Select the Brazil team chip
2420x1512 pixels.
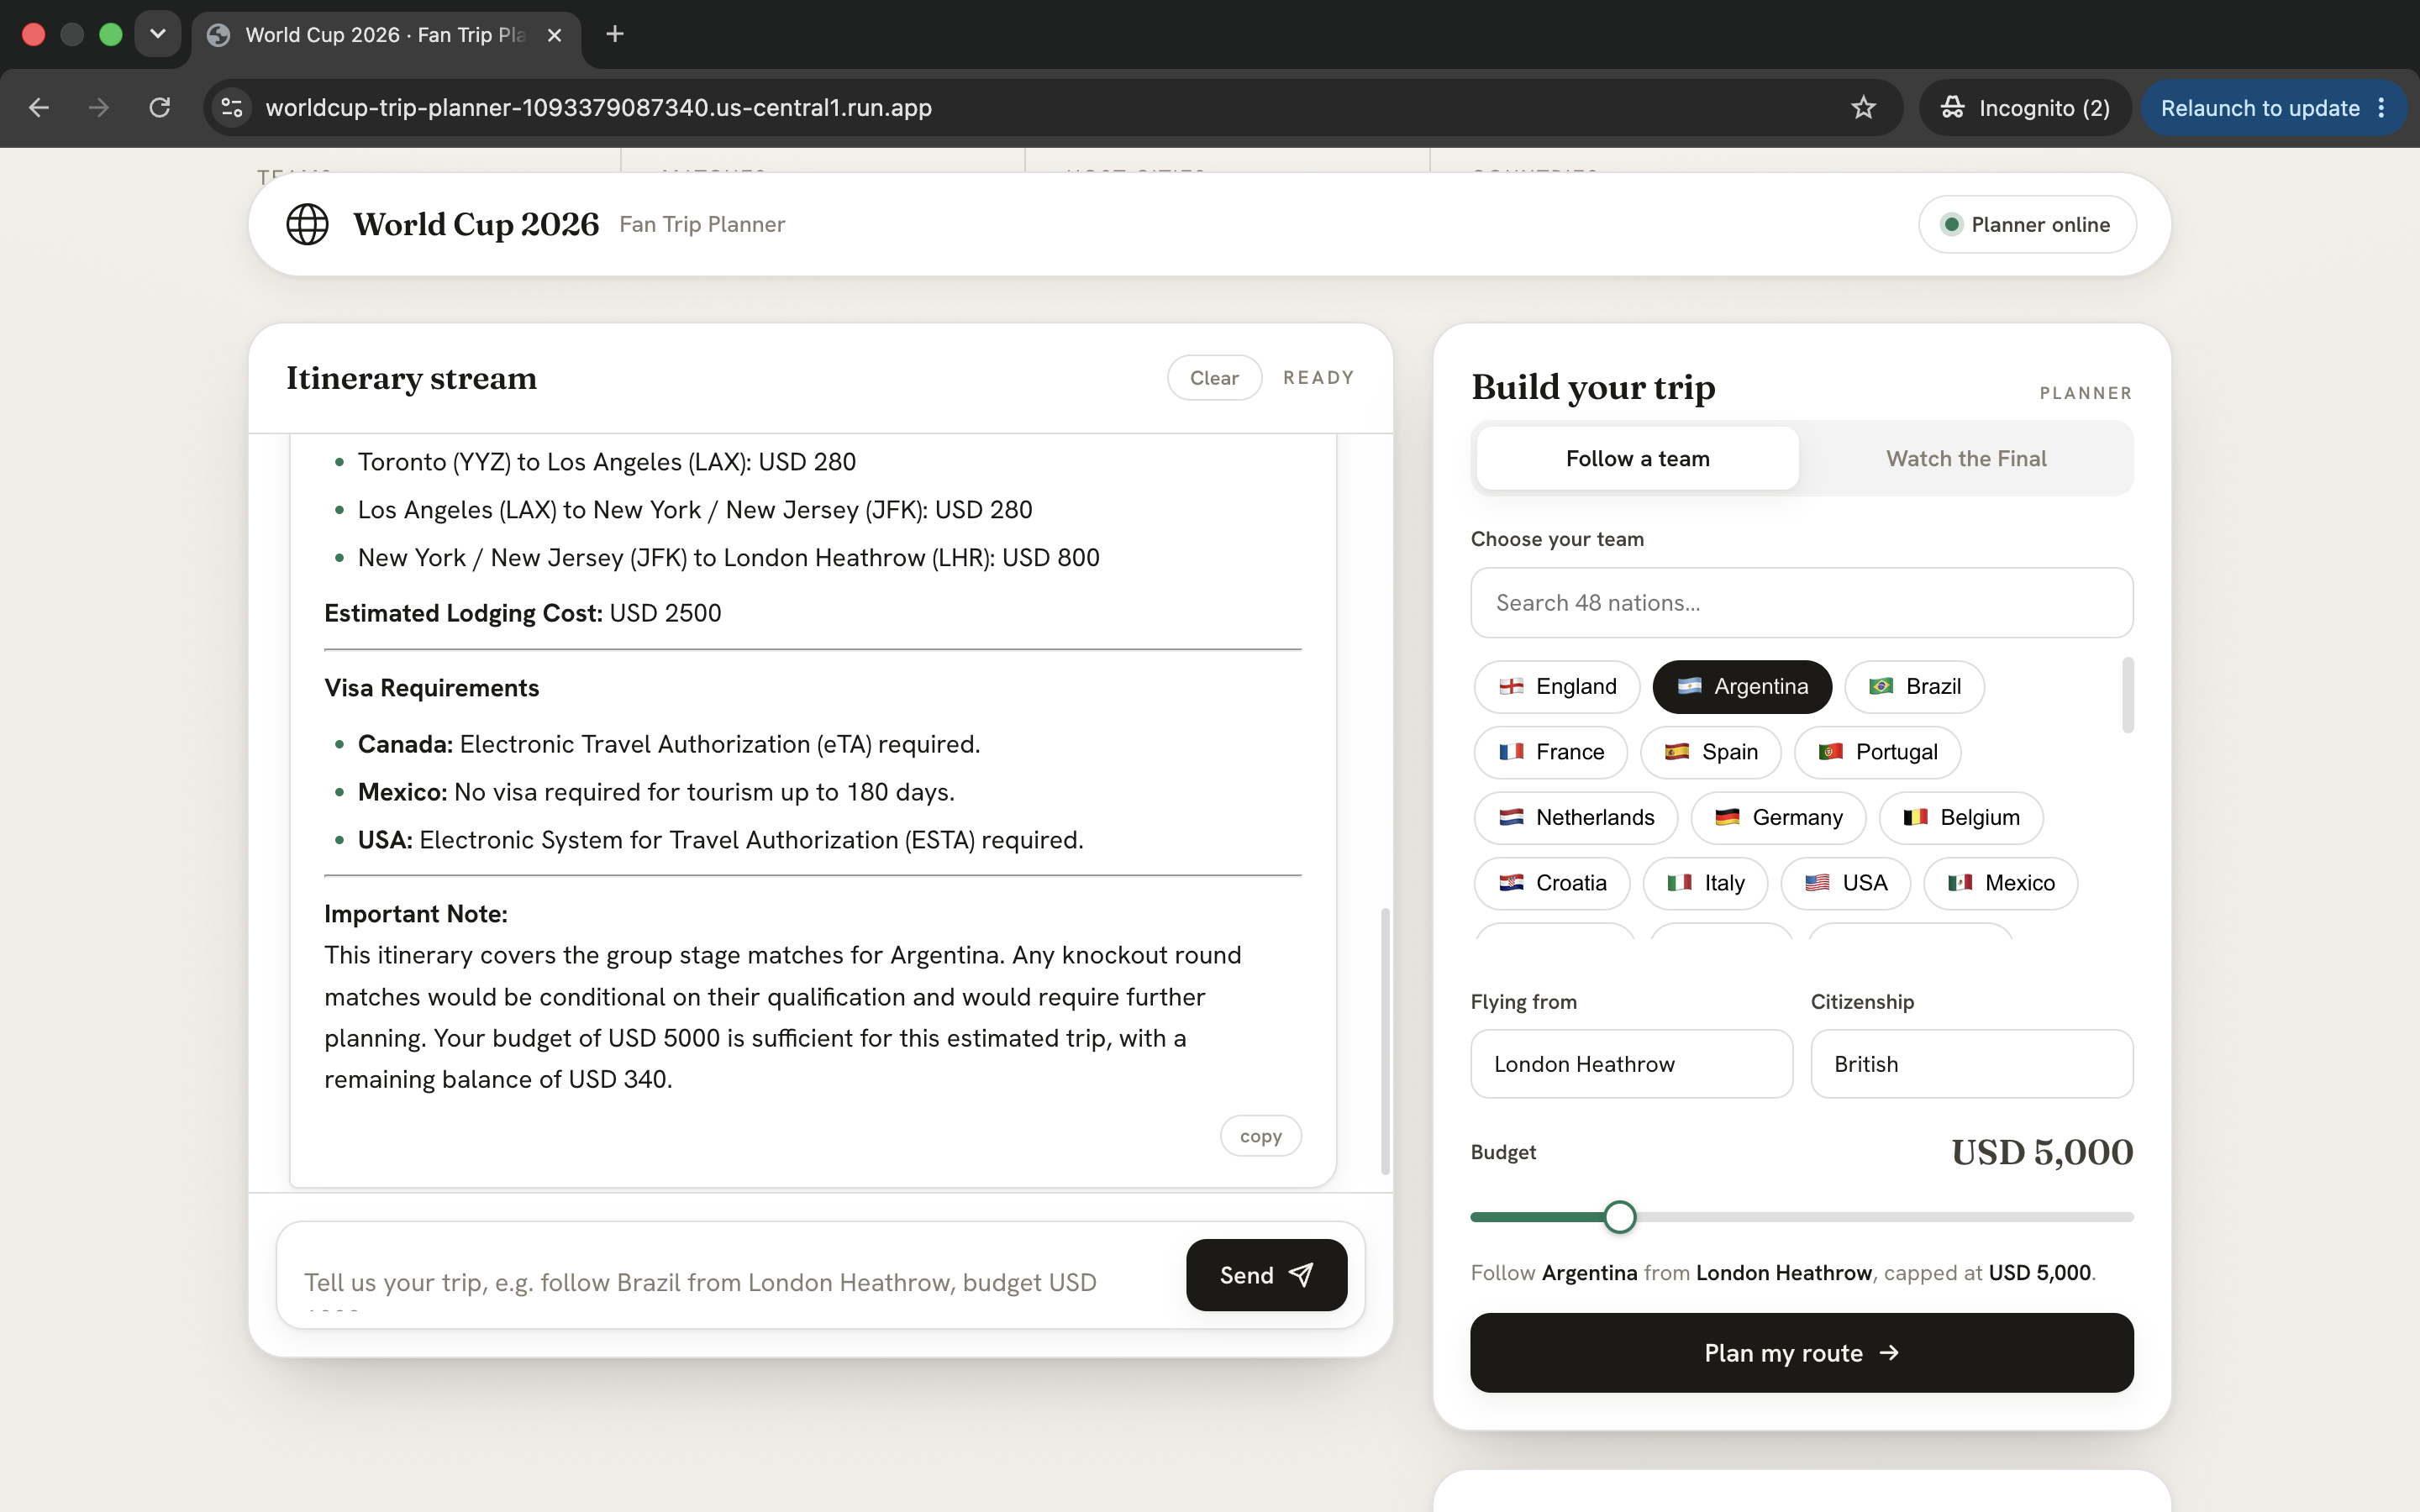tap(1914, 687)
